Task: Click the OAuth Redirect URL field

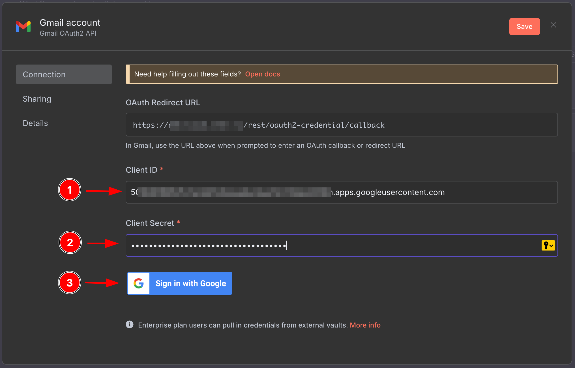Action: tap(342, 125)
